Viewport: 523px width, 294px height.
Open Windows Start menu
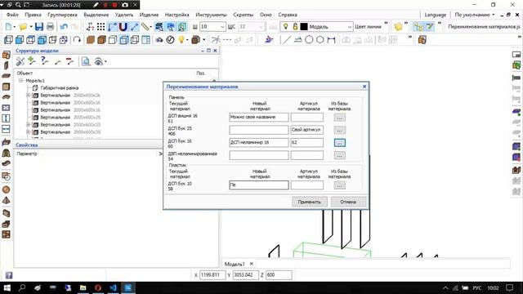coord(7,287)
